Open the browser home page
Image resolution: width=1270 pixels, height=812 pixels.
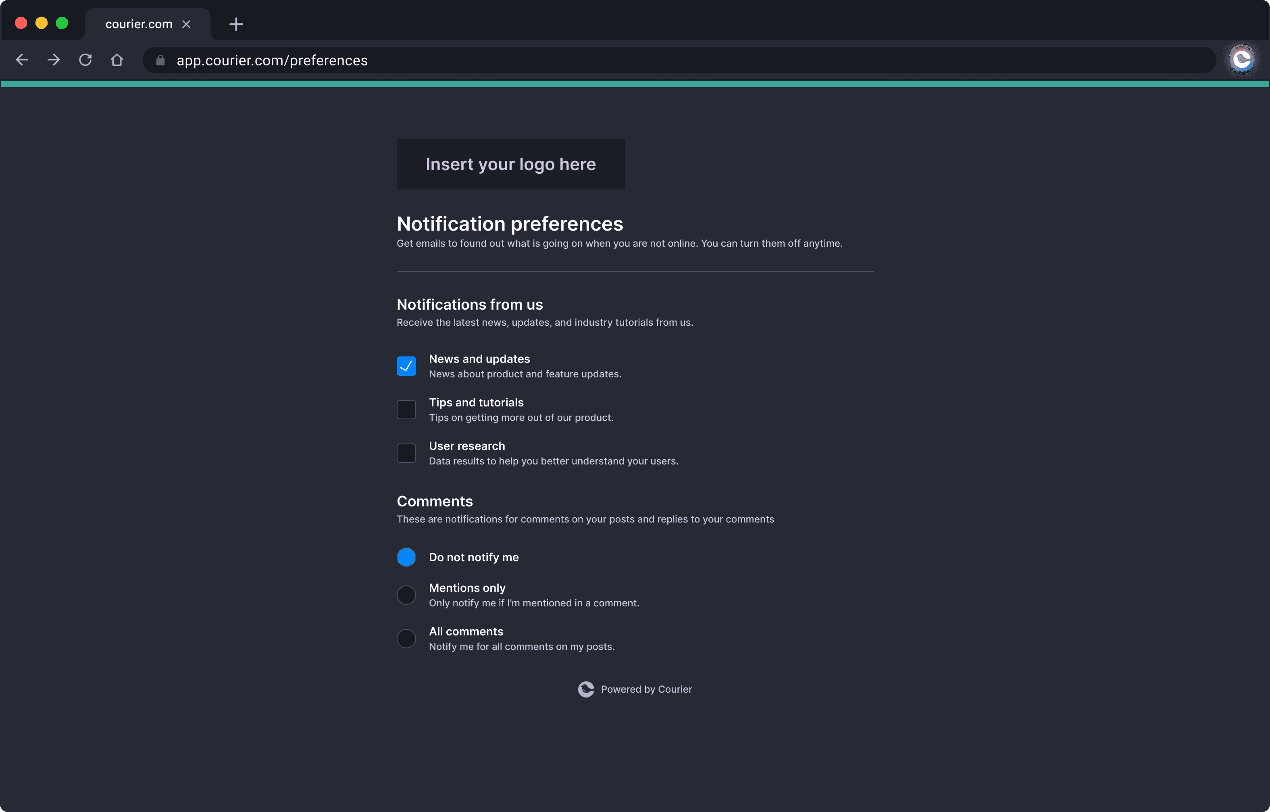tap(117, 60)
